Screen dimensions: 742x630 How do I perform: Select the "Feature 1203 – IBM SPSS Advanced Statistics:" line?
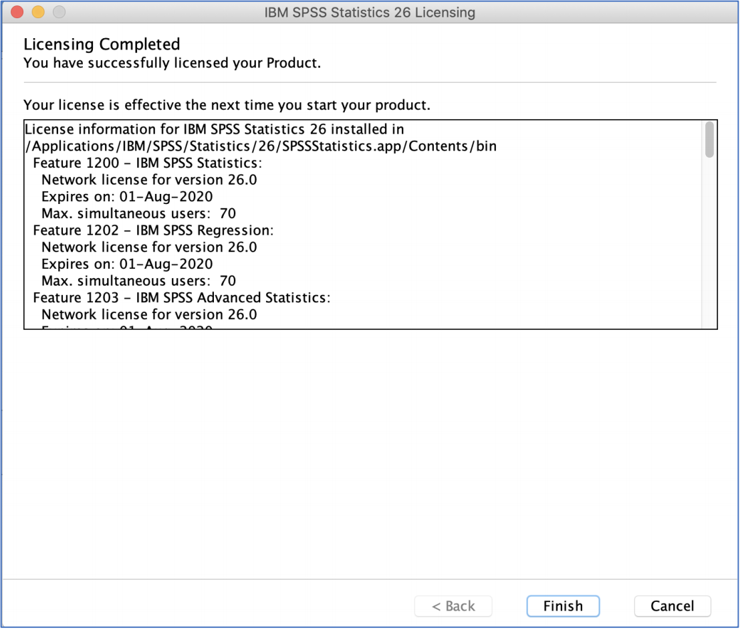[x=182, y=298]
